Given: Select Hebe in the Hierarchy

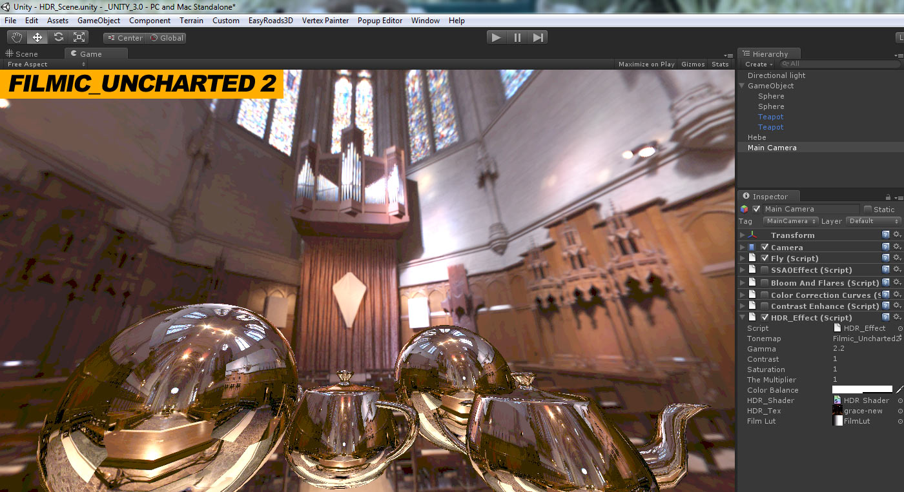Looking at the screenshot, I should click(757, 137).
